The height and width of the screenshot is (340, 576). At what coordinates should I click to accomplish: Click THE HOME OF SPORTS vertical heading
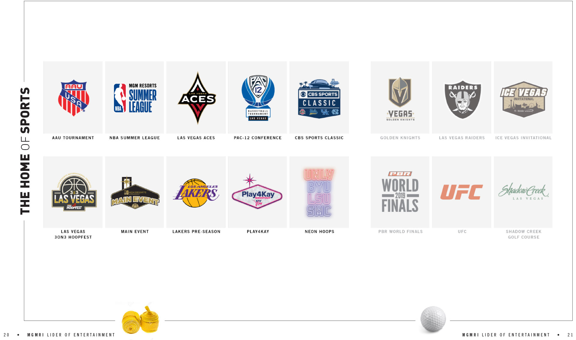coord(25,151)
